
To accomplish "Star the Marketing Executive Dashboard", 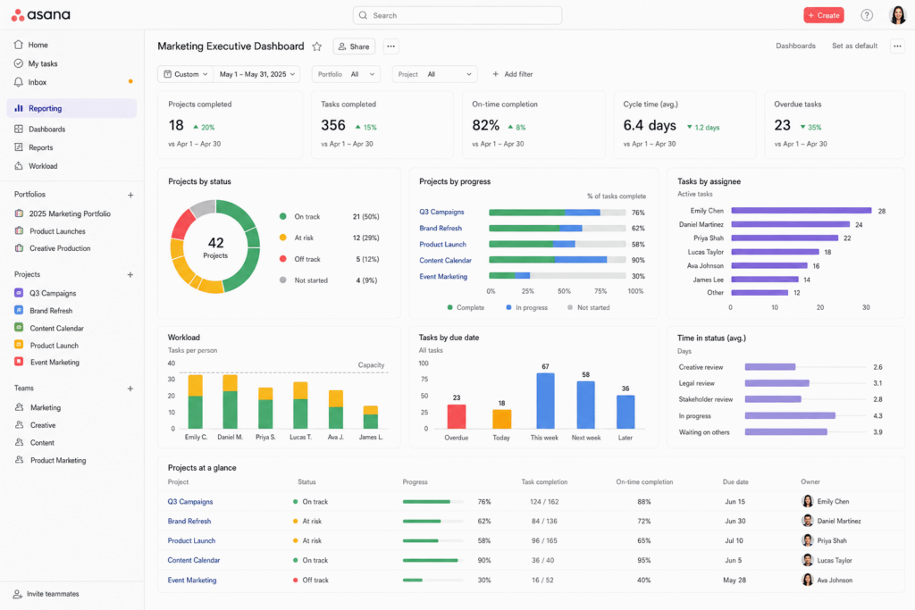I will tap(317, 46).
